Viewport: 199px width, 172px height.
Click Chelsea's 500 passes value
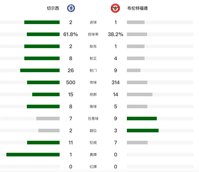click(x=71, y=82)
